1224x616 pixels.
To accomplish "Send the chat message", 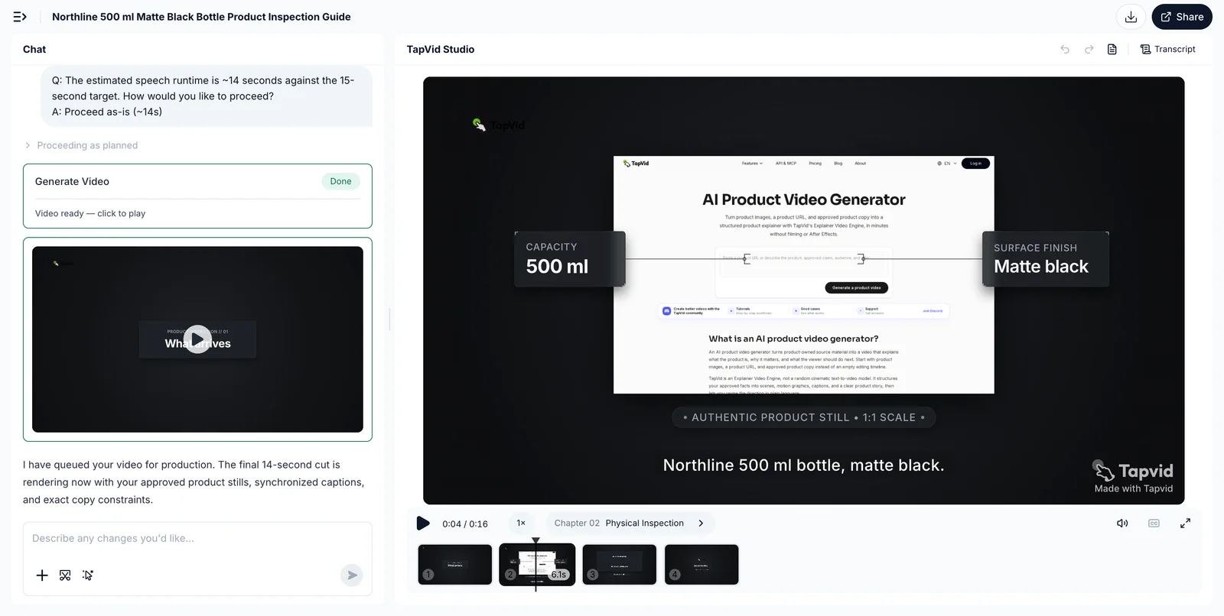I will pyautogui.click(x=352, y=575).
